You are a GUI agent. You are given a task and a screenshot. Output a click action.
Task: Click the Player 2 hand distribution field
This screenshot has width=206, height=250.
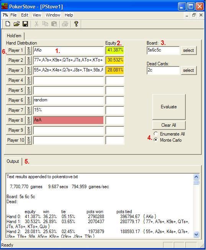(69, 60)
